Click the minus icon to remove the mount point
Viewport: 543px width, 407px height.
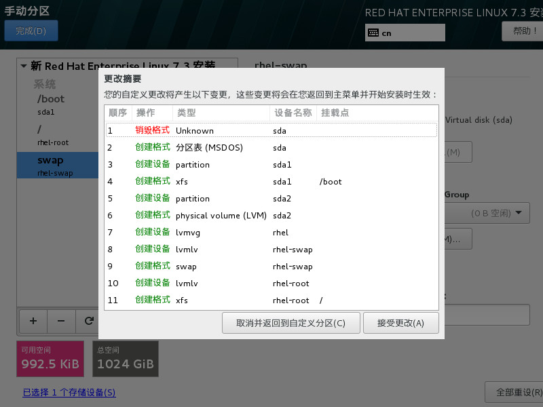coord(61,321)
